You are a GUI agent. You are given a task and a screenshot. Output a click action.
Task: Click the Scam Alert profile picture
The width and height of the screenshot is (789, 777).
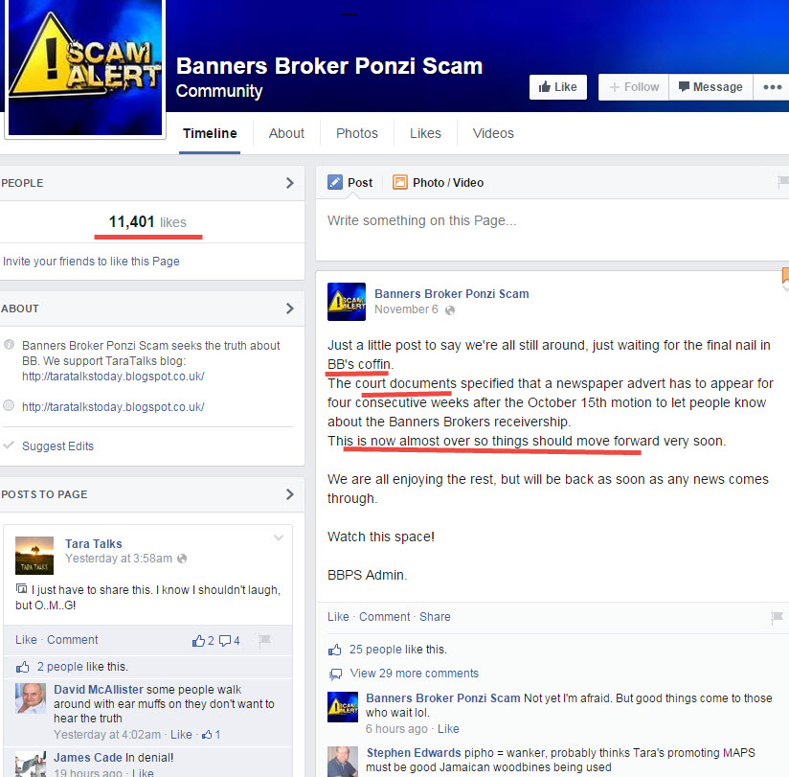point(85,68)
